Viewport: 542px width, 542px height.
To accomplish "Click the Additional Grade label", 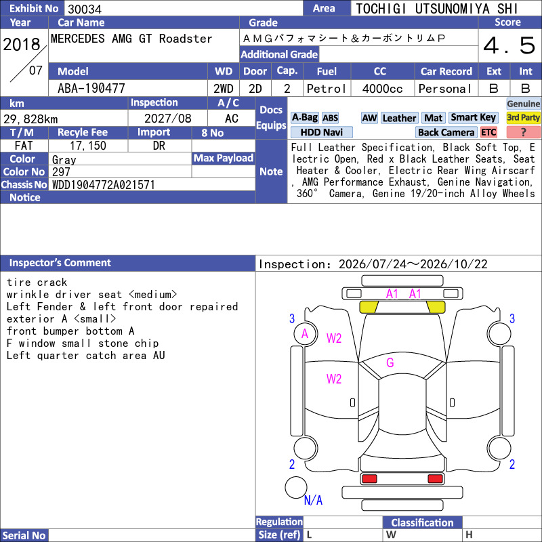I will pyautogui.click(x=279, y=54).
